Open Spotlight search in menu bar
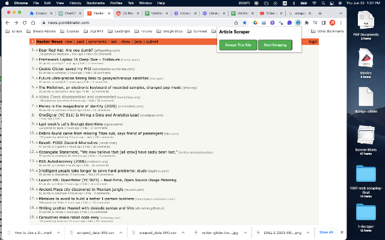Image resolution: width=385 pixels, height=240 pixels. pyautogui.click(x=323, y=3)
